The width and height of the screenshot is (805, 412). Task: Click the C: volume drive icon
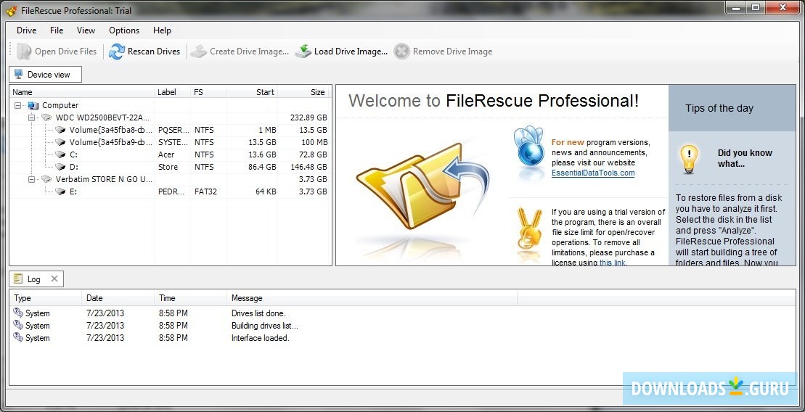[x=60, y=154]
